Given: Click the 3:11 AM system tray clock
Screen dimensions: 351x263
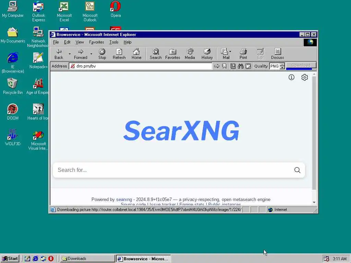Looking at the screenshot, I should (339, 259).
